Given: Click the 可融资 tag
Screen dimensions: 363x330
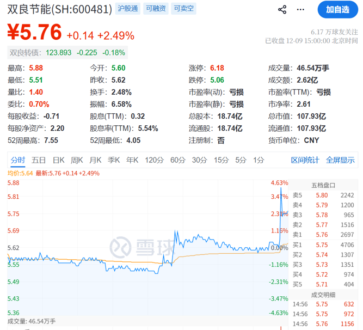Looking at the screenshot, I should pos(155,9).
